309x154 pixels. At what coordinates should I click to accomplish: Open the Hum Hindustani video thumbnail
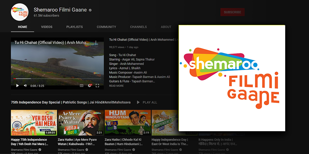pos(128,123)
